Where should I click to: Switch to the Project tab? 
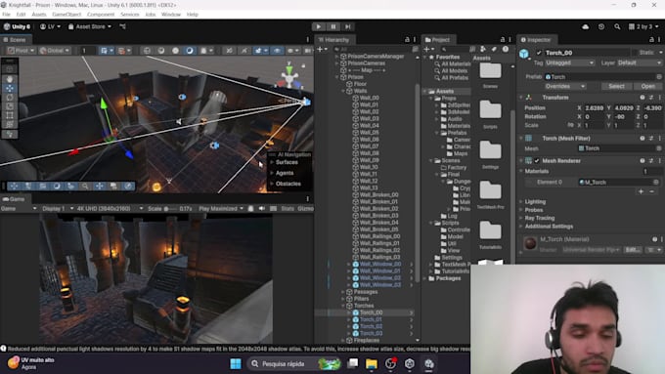(437, 40)
